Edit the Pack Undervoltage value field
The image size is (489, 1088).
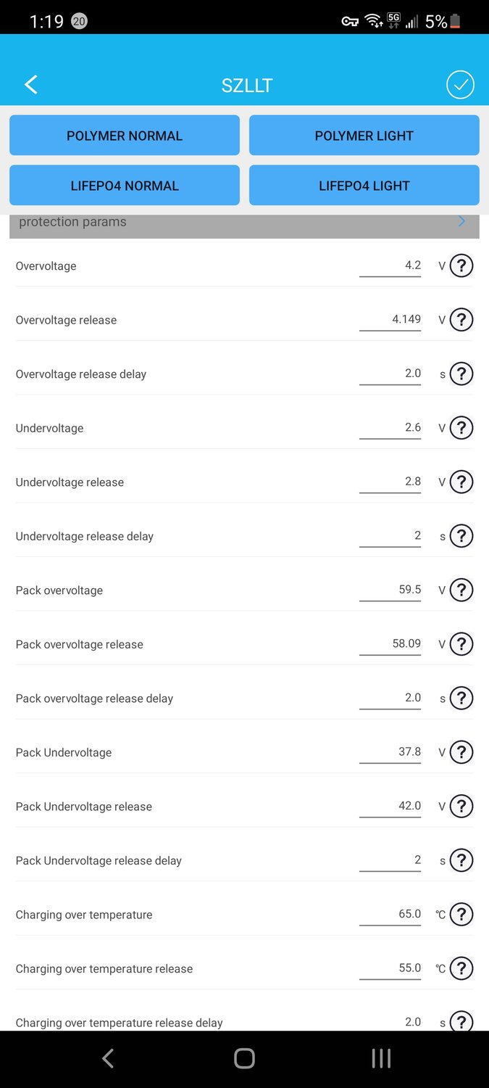tap(390, 752)
